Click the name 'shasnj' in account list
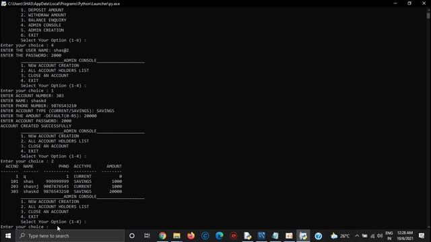Viewport: 431px width, 242px height. click(x=31, y=186)
